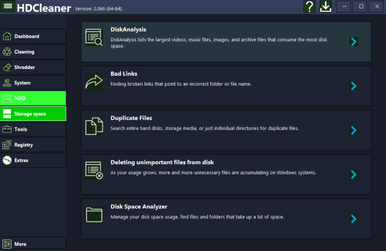Image resolution: width=386 pixels, height=251 pixels.
Task: Click the Extras badge icon
Action: [7, 160]
